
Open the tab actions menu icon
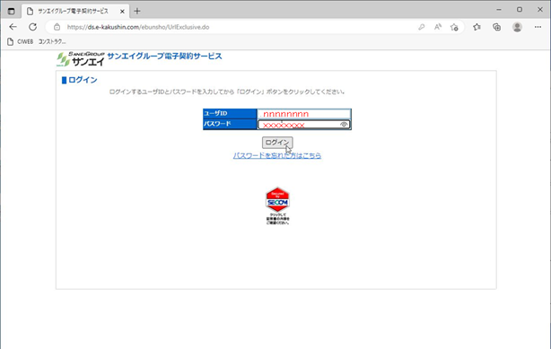click(12, 11)
